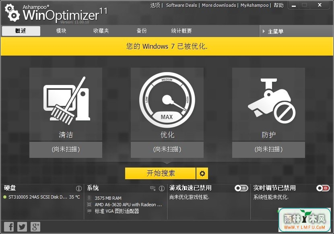Image resolution: width=334 pixels, height=234 pixels.
Task: Open the More downloads link
Action: 219,5
